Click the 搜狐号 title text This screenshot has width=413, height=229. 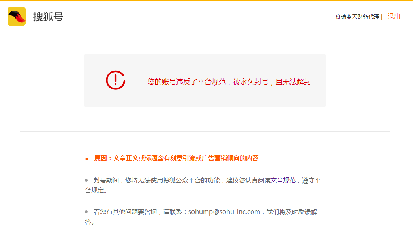tap(48, 17)
